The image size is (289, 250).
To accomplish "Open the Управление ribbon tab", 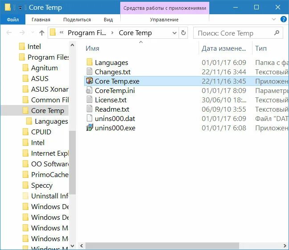I will click(164, 20).
